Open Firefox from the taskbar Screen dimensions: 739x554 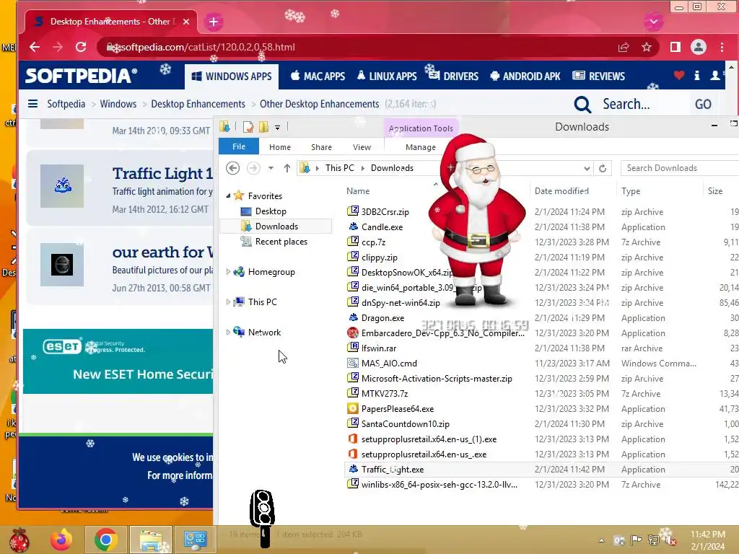click(61, 540)
